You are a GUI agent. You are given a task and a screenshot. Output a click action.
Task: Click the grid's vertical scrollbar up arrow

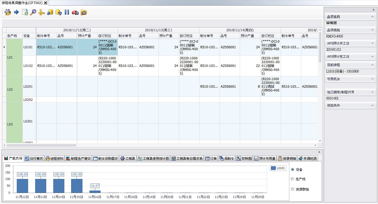[320, 29]
